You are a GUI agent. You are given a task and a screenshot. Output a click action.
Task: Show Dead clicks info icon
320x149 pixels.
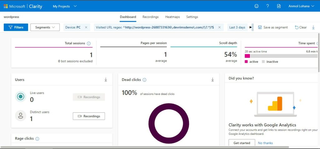[x=144, y=80]
